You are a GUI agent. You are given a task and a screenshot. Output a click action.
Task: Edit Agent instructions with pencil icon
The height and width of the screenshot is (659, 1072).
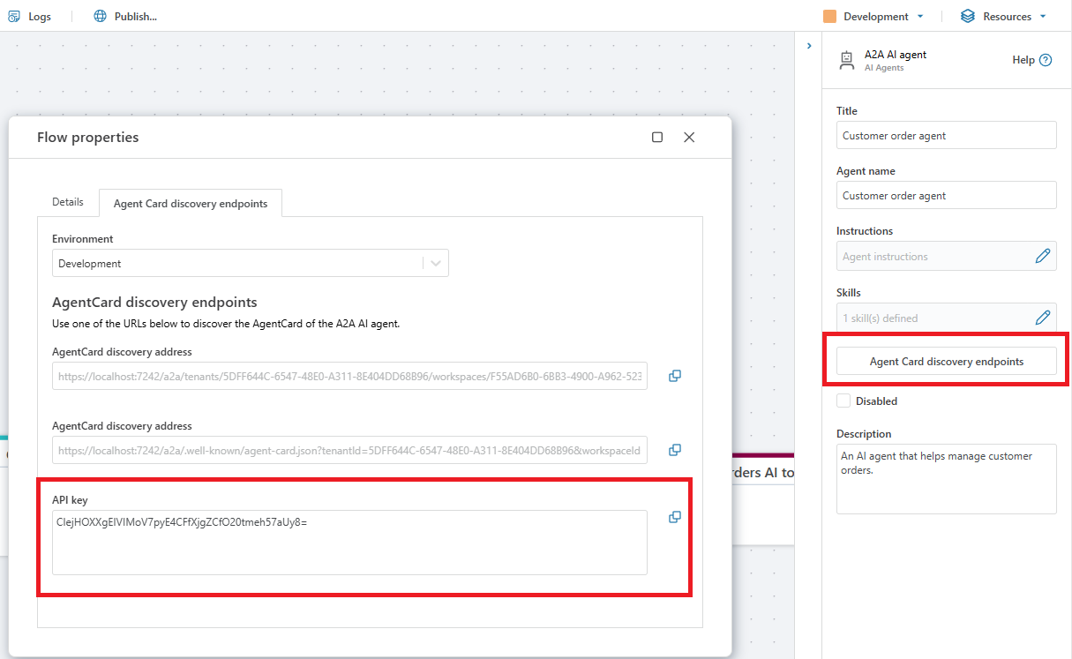pyautogui.click(x=1042, y=257)
